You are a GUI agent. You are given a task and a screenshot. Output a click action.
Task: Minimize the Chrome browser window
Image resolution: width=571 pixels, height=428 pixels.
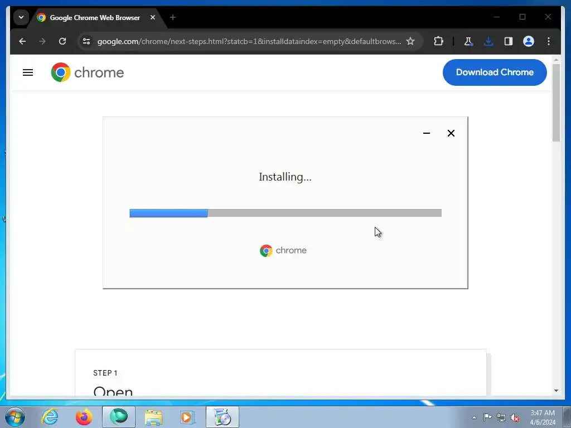pos(497,17)
